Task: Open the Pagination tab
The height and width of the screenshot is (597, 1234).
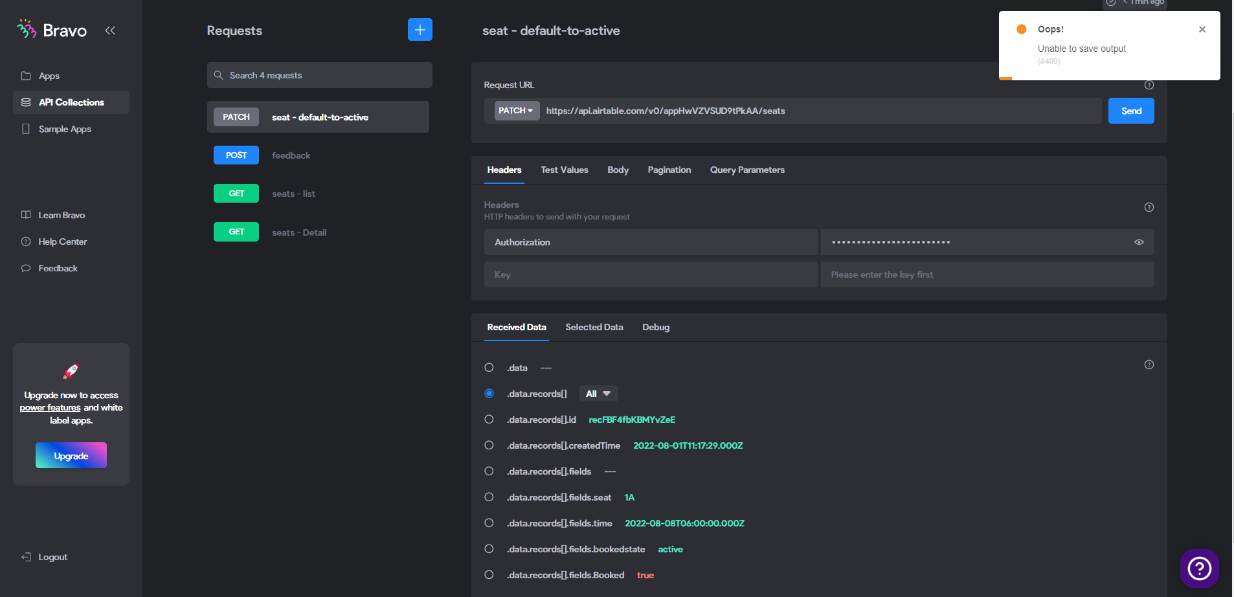Action: [669, 170]
